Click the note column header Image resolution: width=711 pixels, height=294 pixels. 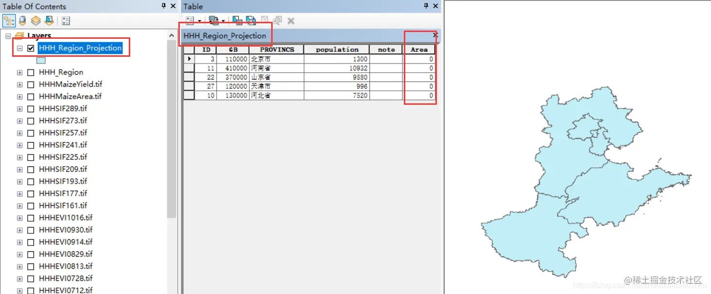[x=386, y=49]
